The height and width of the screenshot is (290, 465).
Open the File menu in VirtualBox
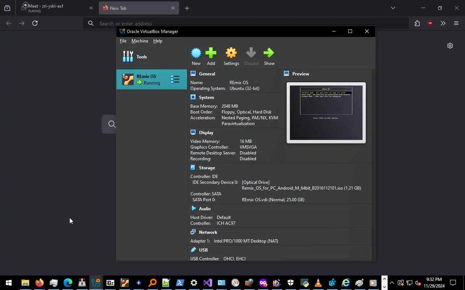pos(123,41)
